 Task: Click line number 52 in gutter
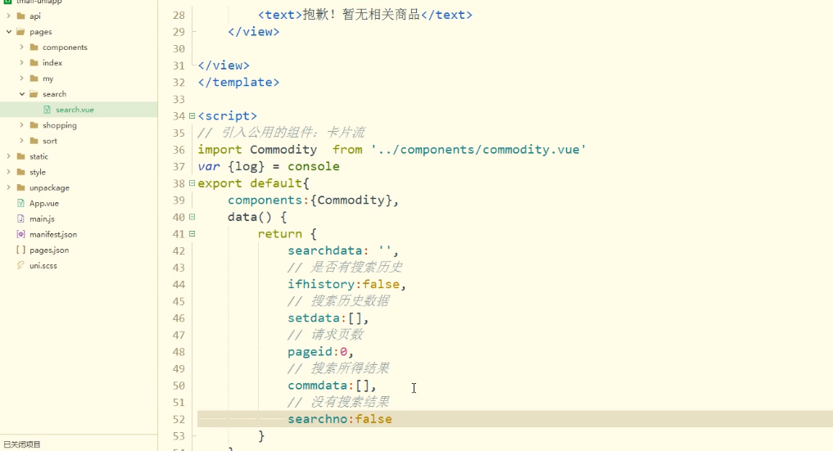tap(179, 419)
